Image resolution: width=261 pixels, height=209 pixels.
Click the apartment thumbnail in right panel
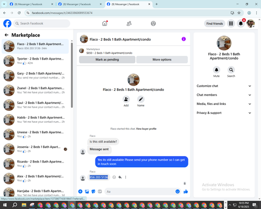pos(224,43)
